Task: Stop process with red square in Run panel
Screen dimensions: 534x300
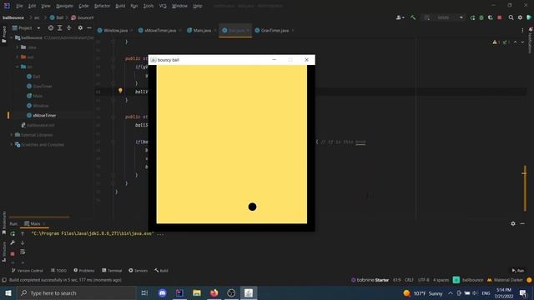Action: click(x=13, y=253)
